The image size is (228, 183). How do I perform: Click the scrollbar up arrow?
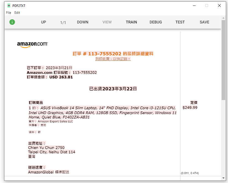(x=223, y=18)
